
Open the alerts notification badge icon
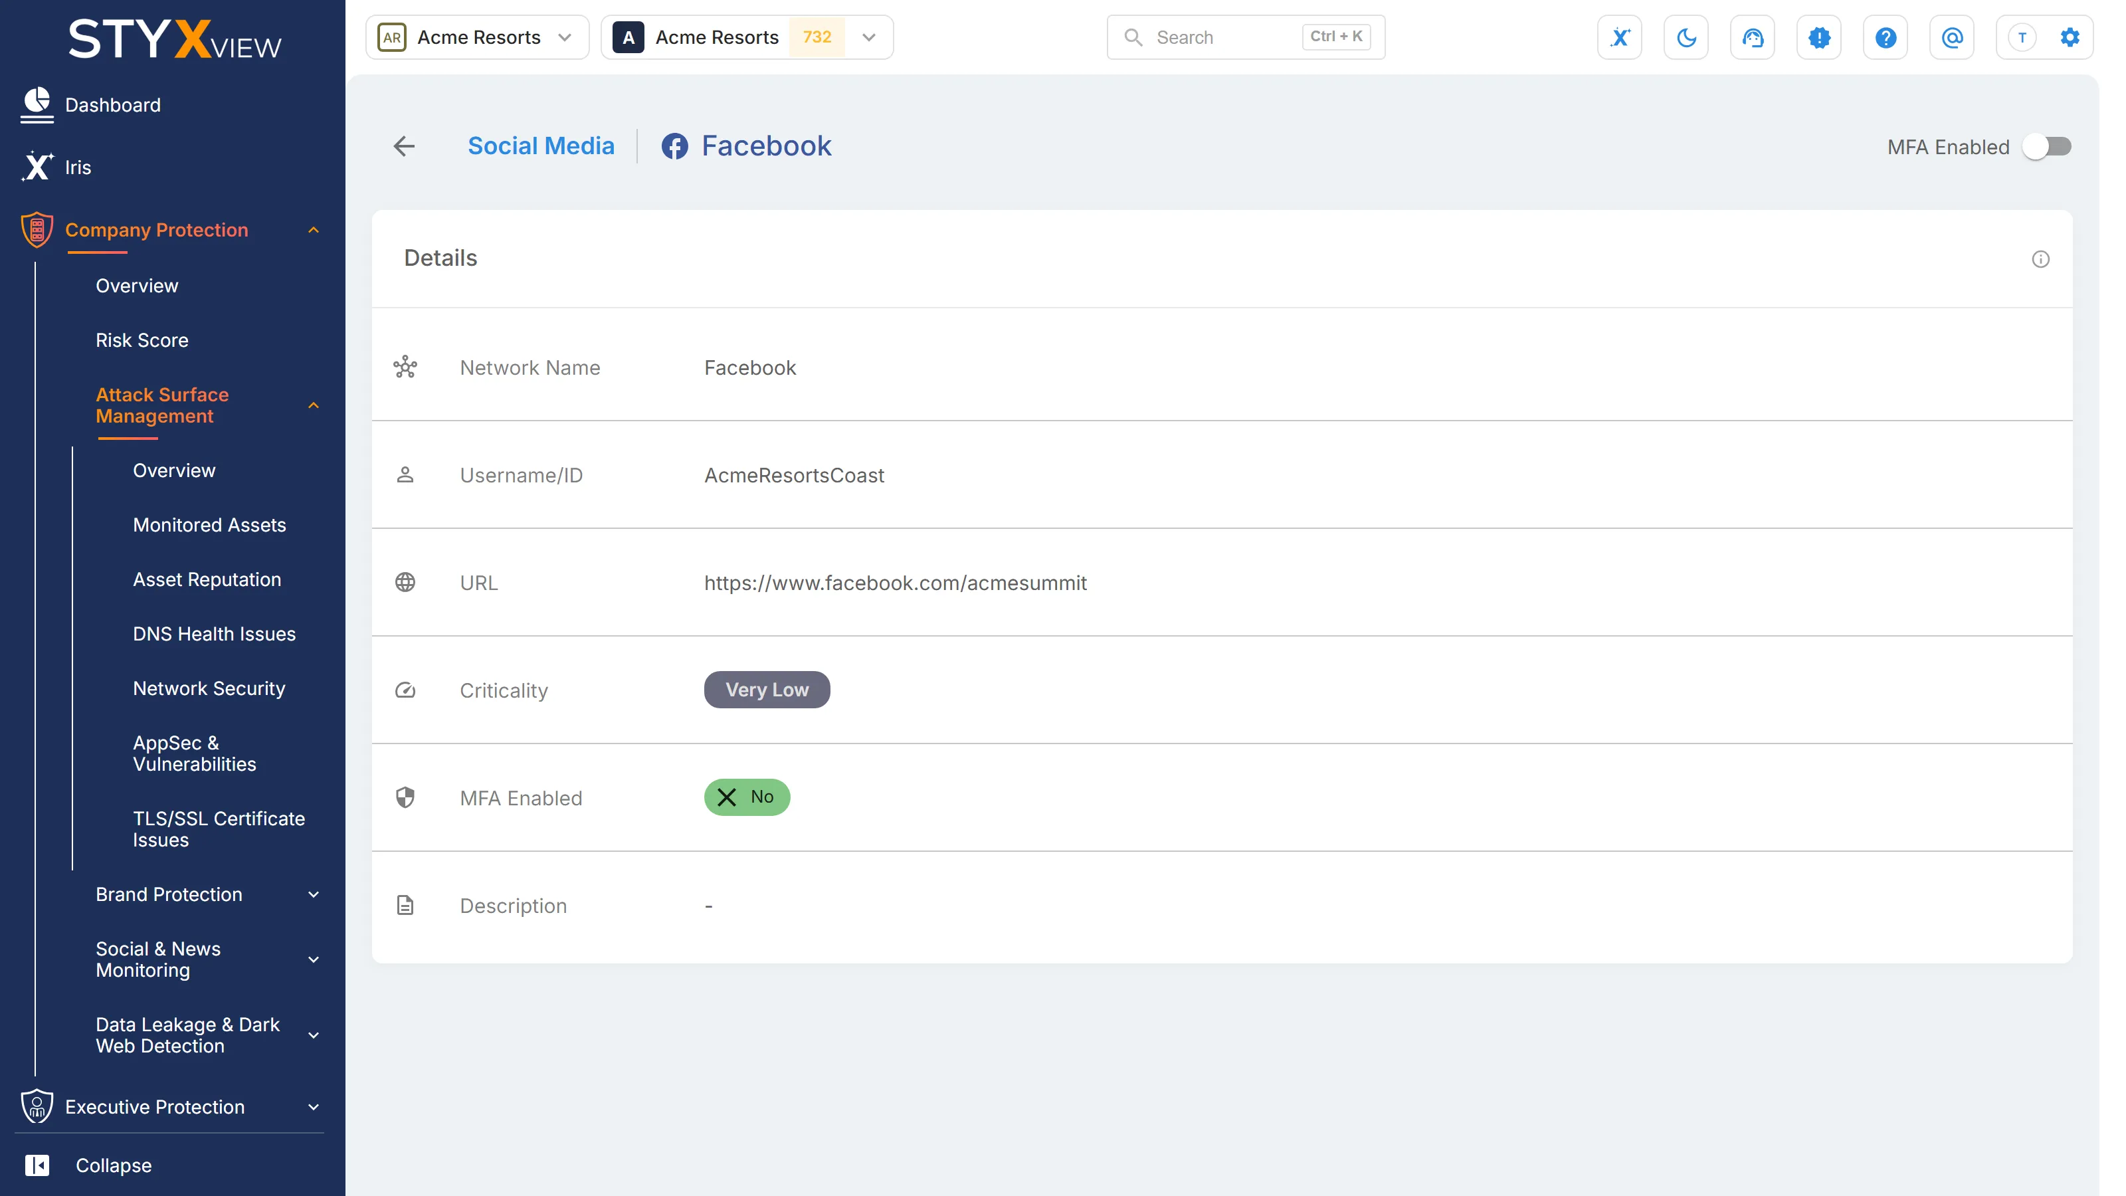pyautogui.click(x=1819, y=37)
